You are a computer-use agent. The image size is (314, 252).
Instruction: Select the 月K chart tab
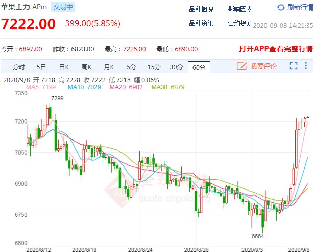[109, 67]
